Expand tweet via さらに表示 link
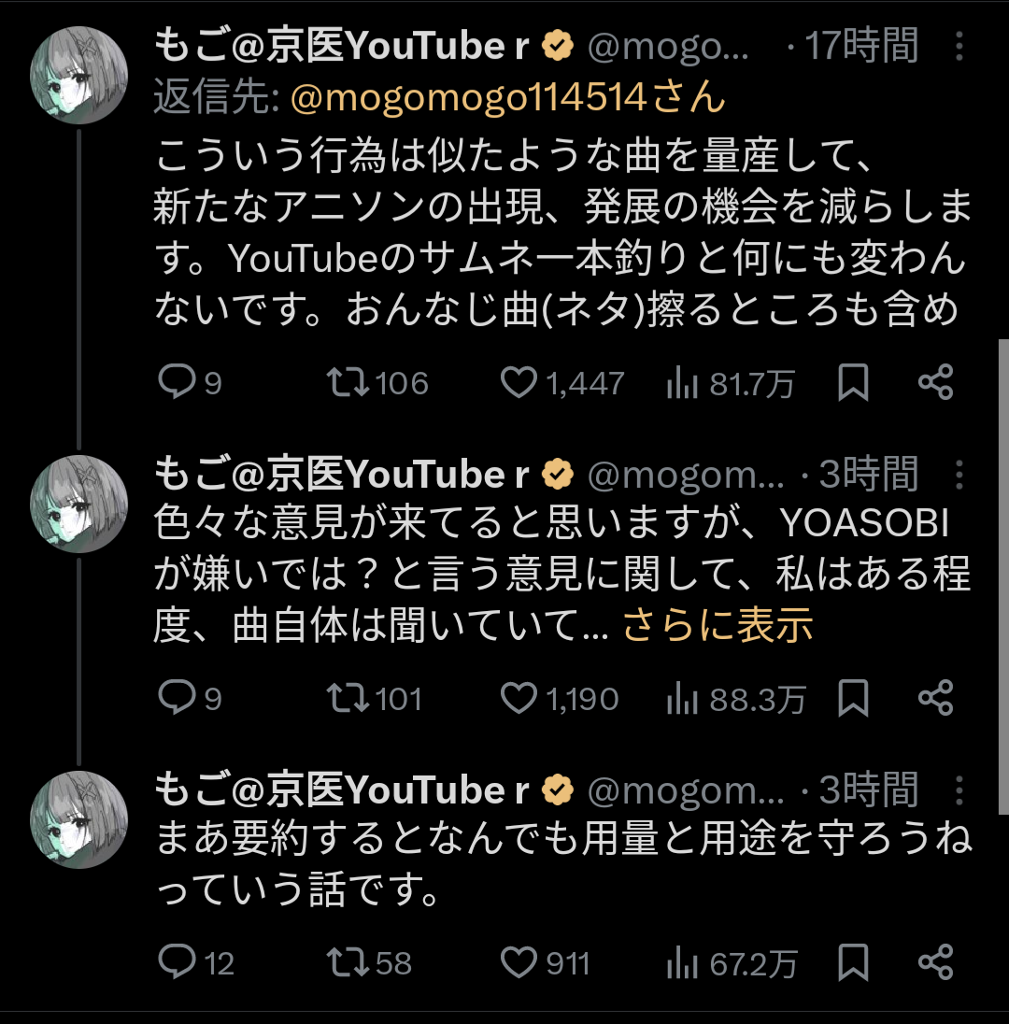Screen dimensions: 1009x1024 pyautogui.click(x=718, y=625)
